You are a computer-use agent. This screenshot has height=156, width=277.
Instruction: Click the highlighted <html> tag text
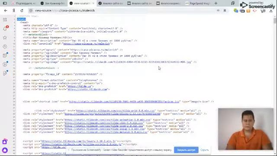pos(21,19)
